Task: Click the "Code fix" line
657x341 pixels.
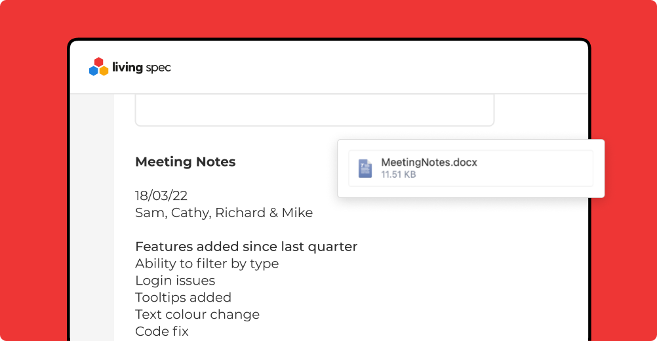Action: (162, 332)
